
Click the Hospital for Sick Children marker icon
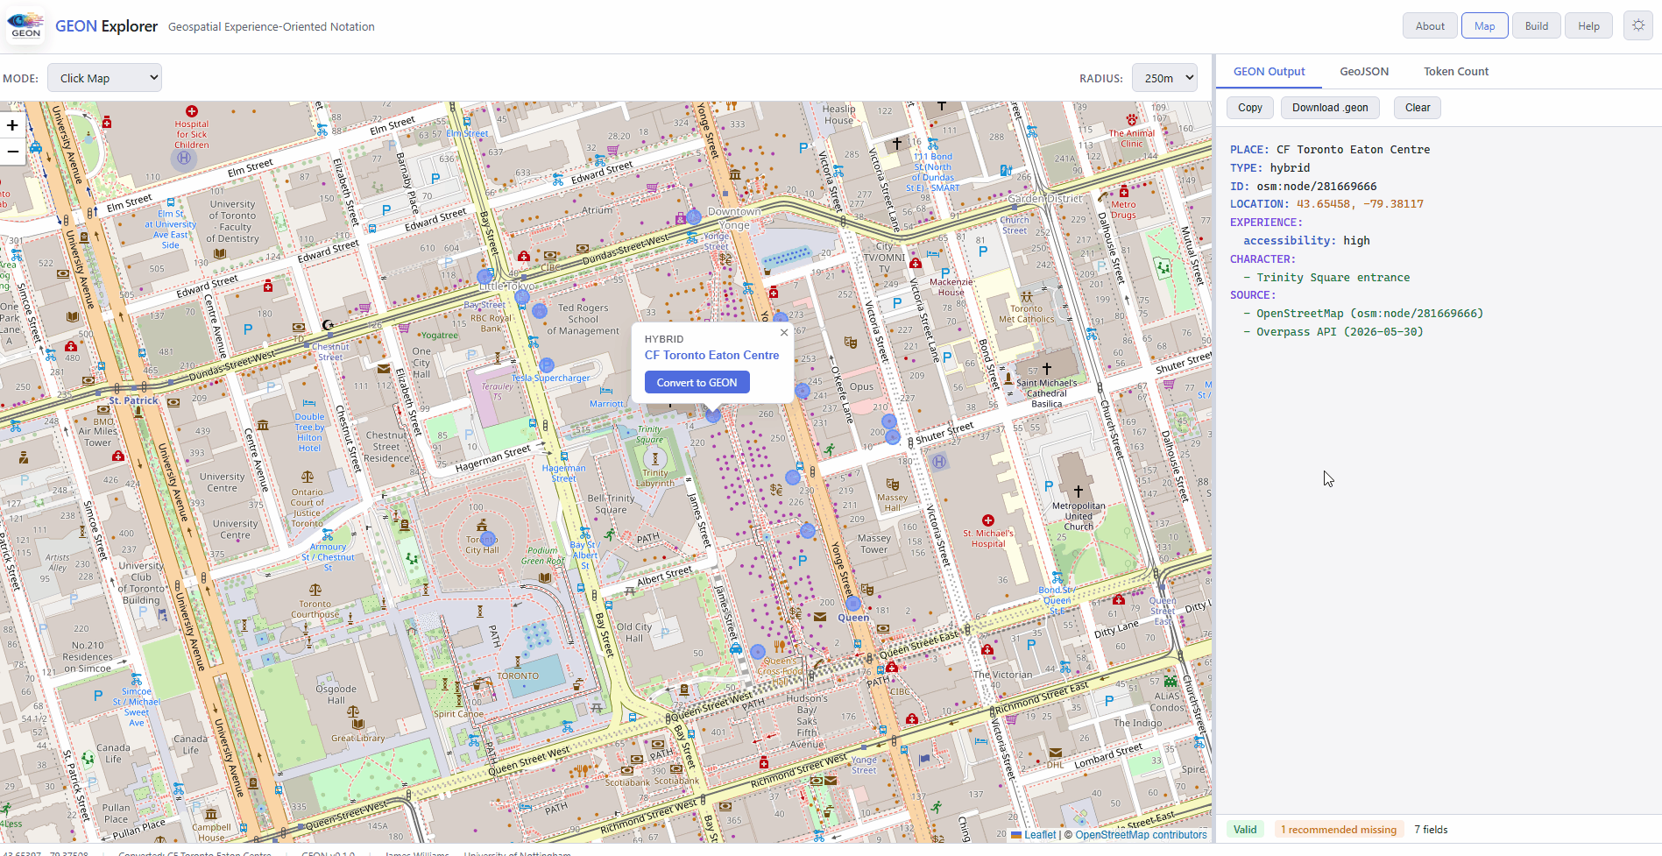click(192, 111)
